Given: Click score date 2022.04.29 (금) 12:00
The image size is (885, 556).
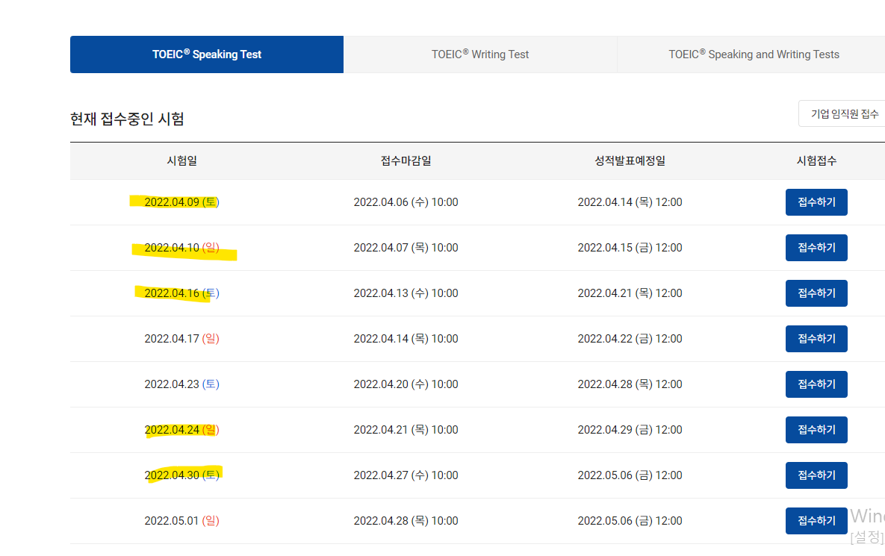Looking at the screenshot, I should tap(630, 430).
